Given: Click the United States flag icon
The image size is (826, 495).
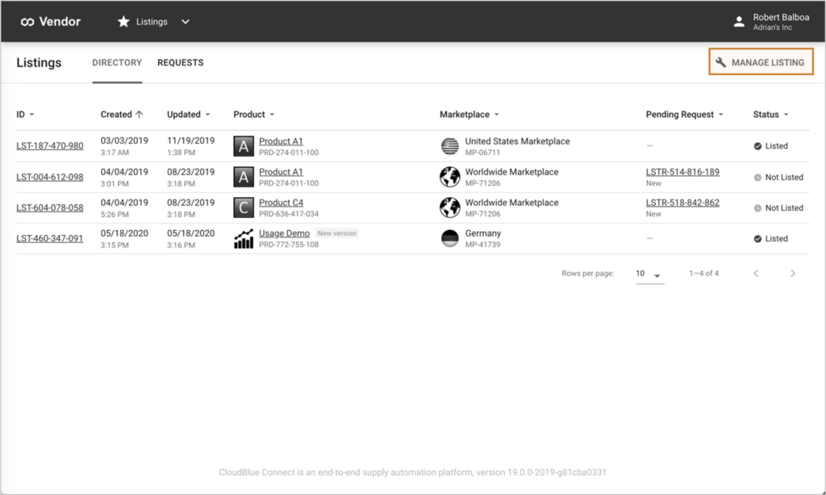Looking at the screenshot, I should click(x=450, y=146).
